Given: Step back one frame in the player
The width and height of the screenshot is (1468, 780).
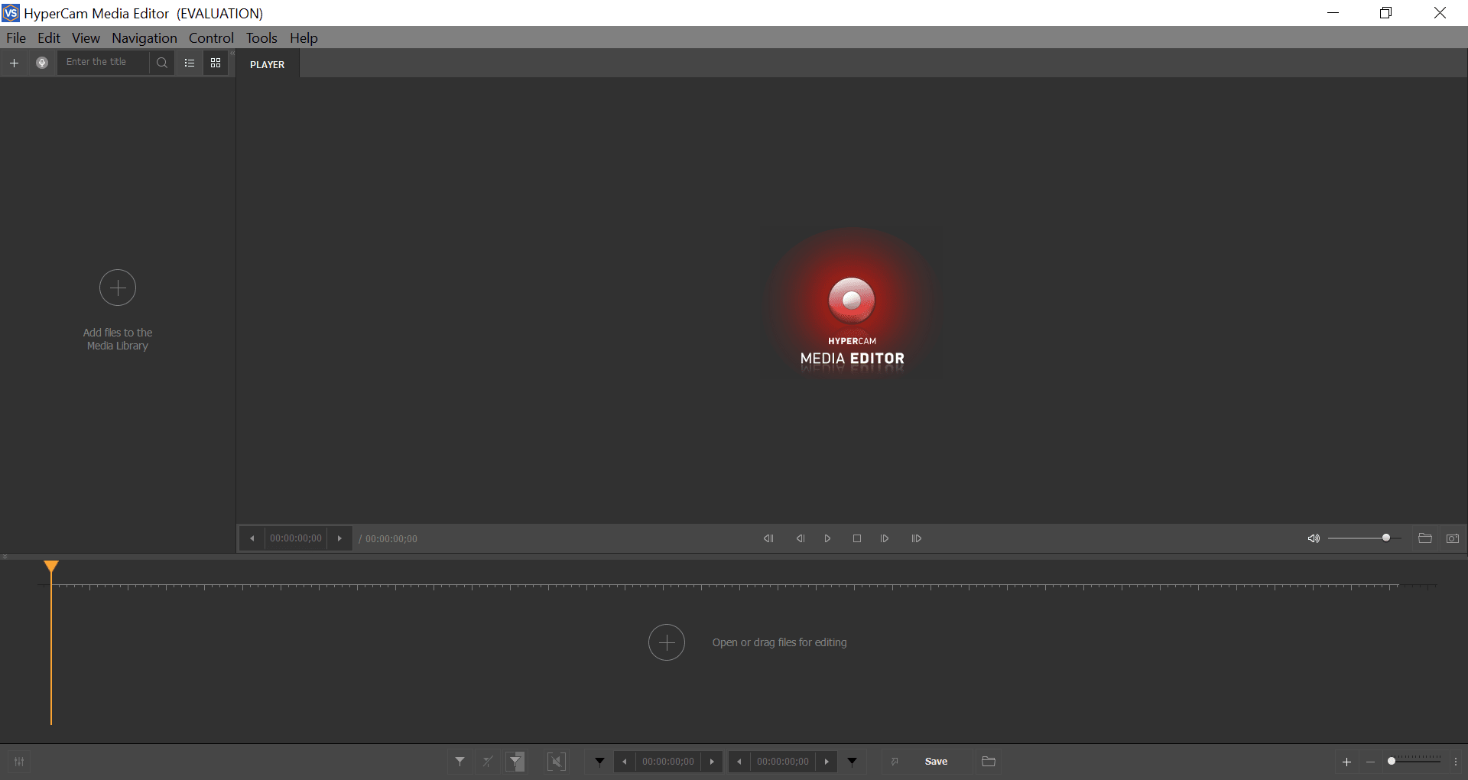Looking at the screenshot, I should pos(800,538).
